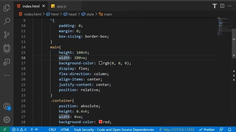Place cursor on 'flex-direction: column;'
The height and width of the screenshot is (132, 236).
[x=84, y=74]
